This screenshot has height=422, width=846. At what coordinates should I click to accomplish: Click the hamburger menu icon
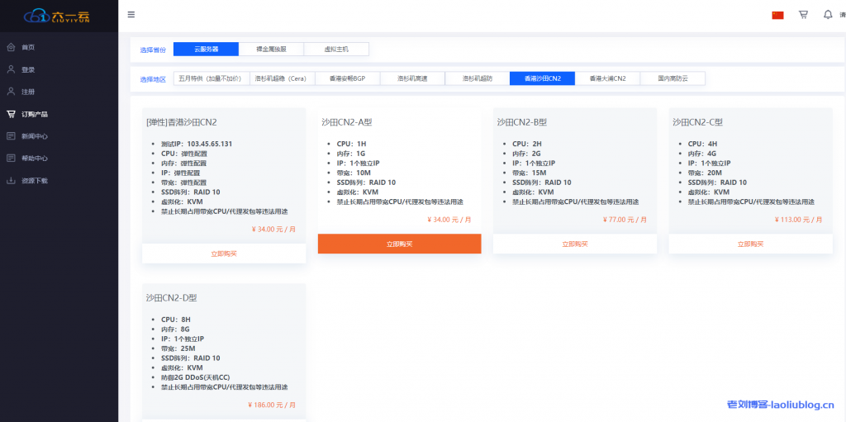[131, 15]
